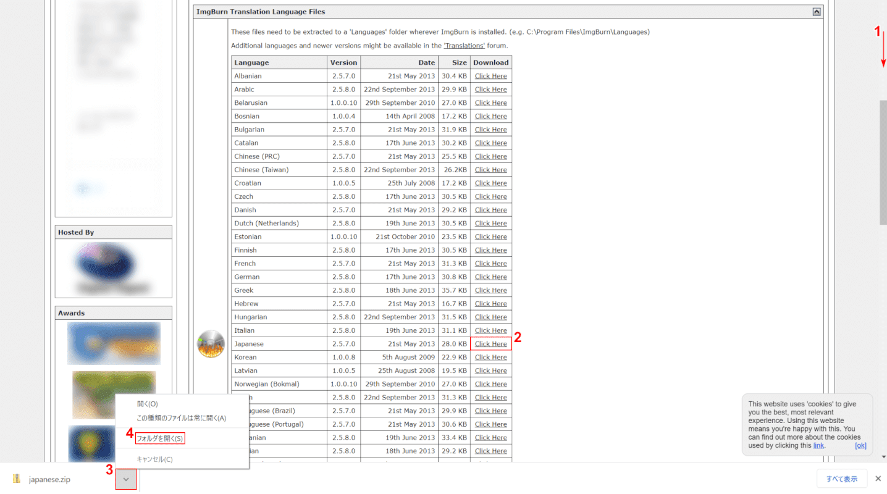
Task: Click the '28.0 KB' size cell
Action: pyautogui.click(x=454, y=344)
